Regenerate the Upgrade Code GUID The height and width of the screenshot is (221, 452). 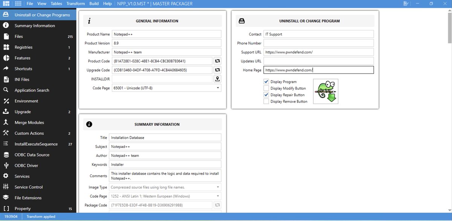pos(217,70)
